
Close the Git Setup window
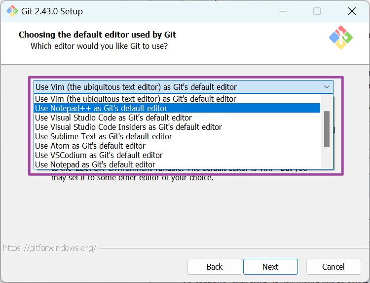pos(352,11)
